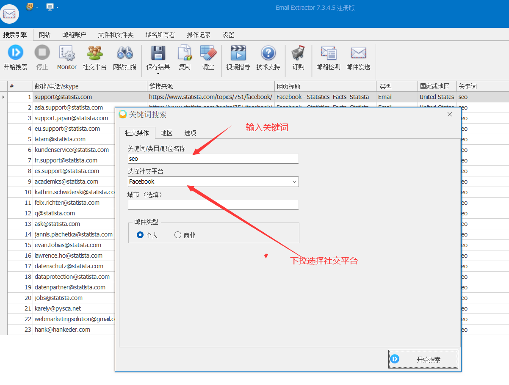Switch to the 地区 region tab
Screen dimensions: 509x385
click(166, 132)
